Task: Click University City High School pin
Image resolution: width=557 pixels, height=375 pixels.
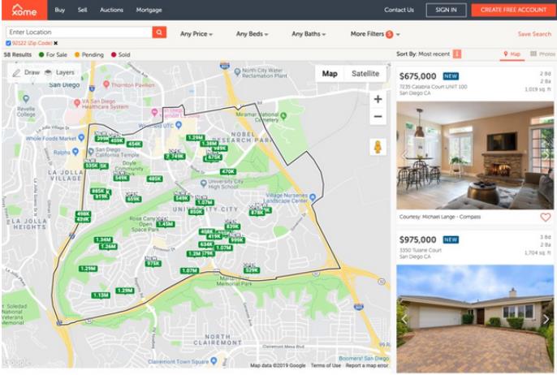Action: (x=203, y=183)
